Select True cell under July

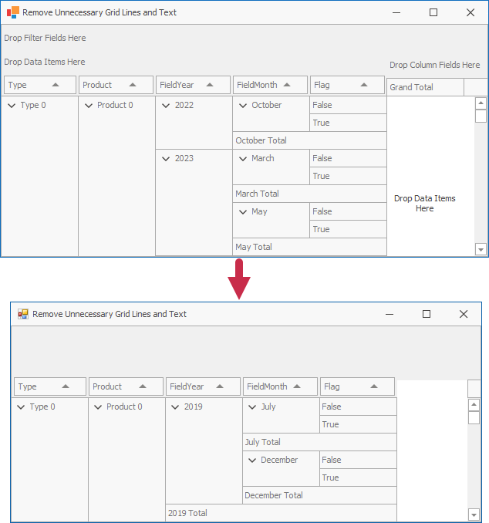358,424
